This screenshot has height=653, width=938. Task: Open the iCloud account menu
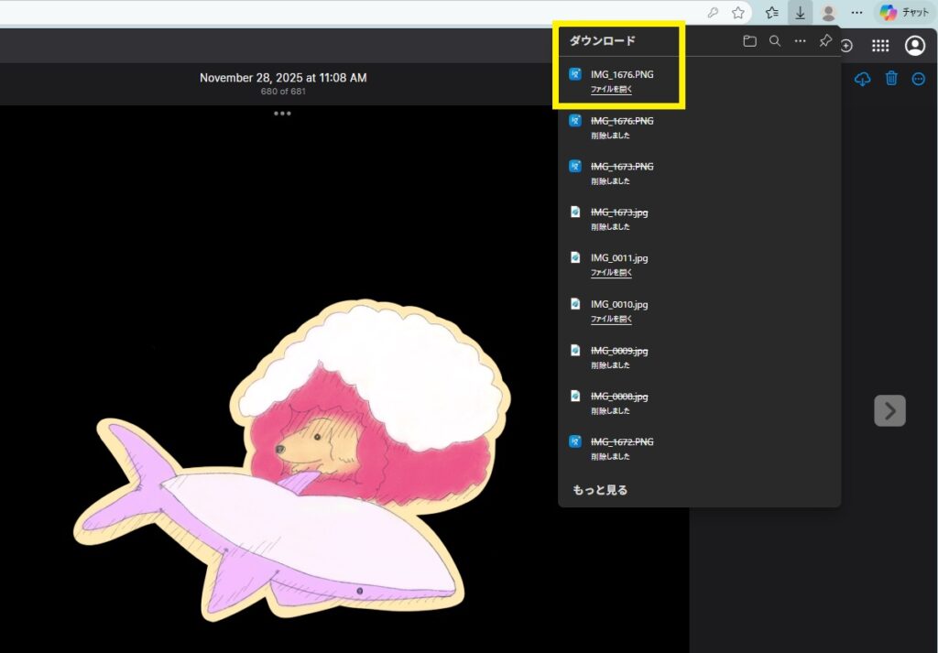point(914,46)
